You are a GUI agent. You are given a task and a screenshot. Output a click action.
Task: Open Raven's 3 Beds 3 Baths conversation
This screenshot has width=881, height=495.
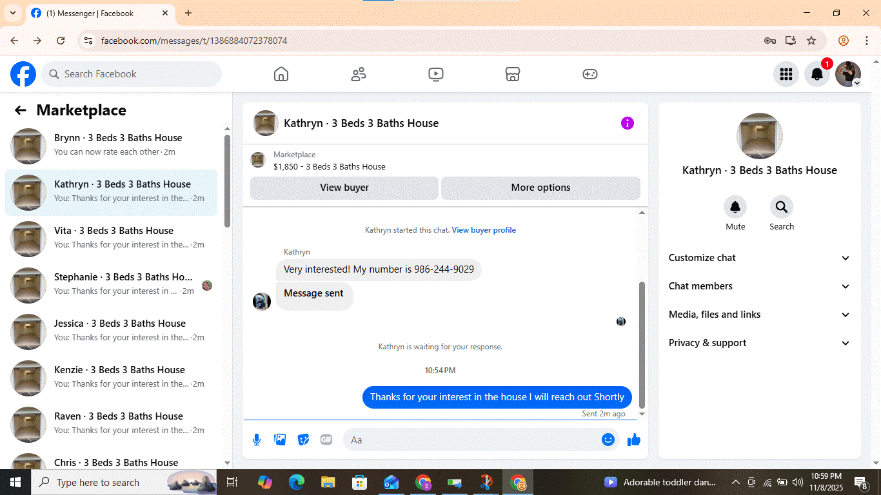pos(111,425)
